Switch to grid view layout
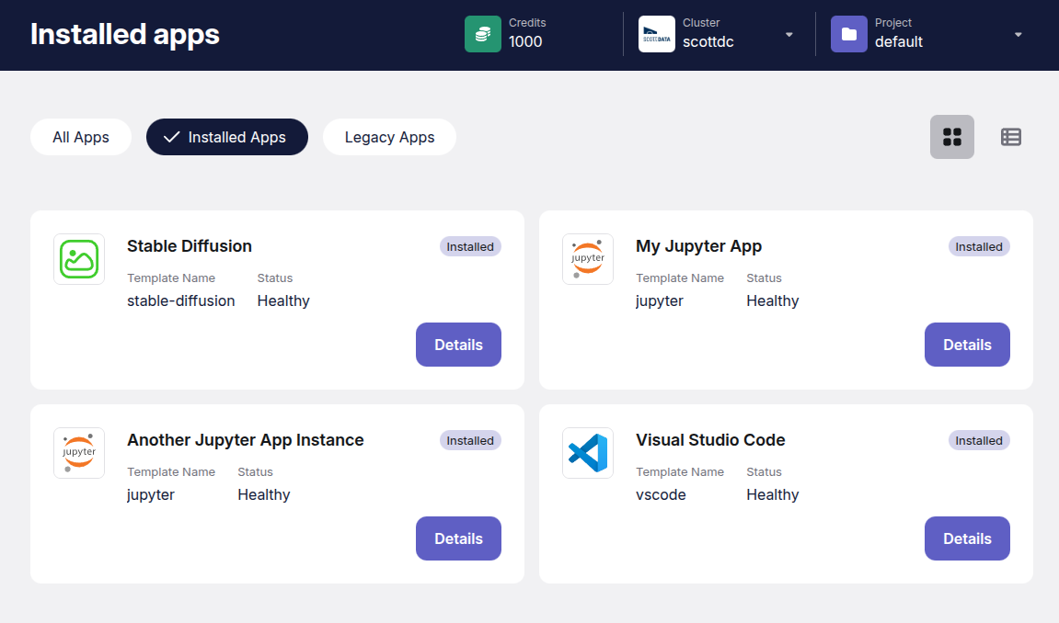This screenshot has height=623, width=1059. pos(952,137)
